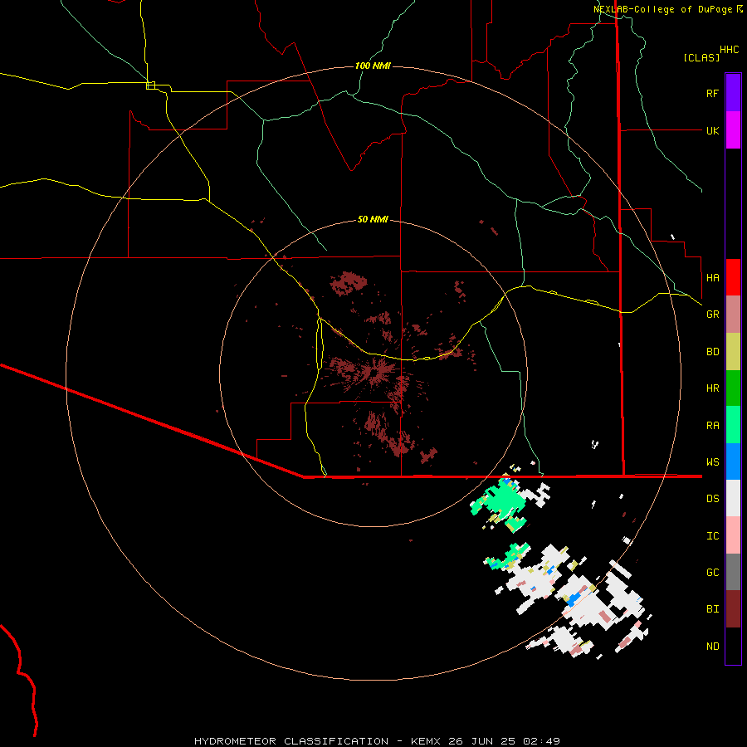Click the IC legend label
Viewport: 747px width, 747px height.
712,536
